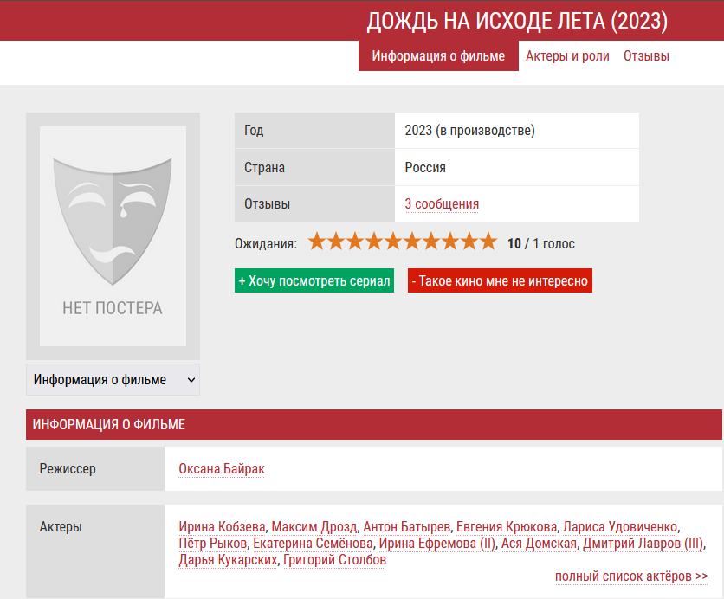Screen dimensions: 724x599
Task: Open Лариса Удовиченко's actor page
Action: pos(619,527)
